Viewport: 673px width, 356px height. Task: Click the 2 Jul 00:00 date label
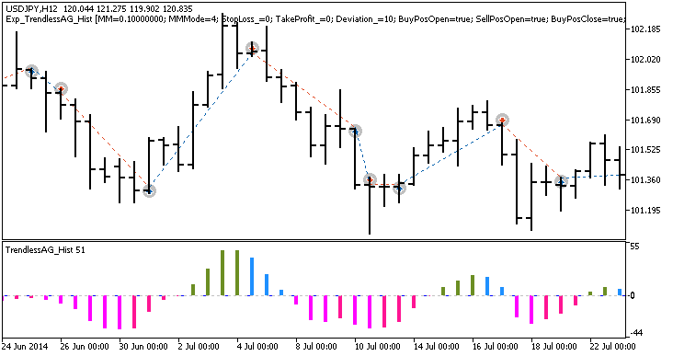click(199, 346)
